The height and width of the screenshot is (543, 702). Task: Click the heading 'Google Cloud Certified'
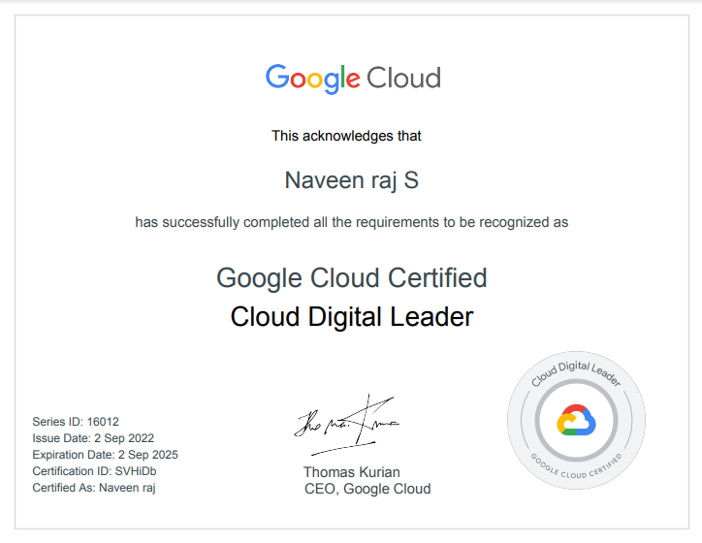click(351, 278)
